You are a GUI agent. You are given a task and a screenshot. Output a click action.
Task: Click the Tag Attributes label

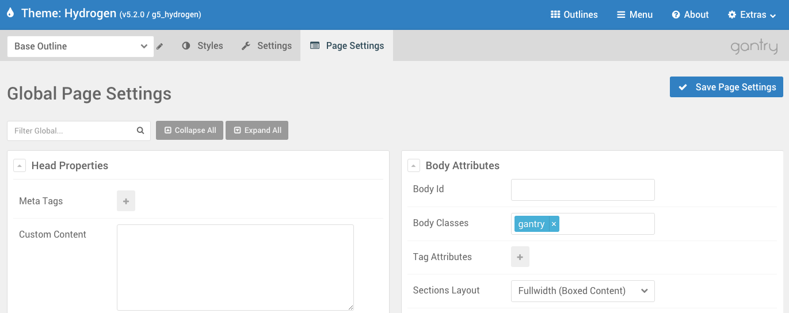click(x=443, y=257)
